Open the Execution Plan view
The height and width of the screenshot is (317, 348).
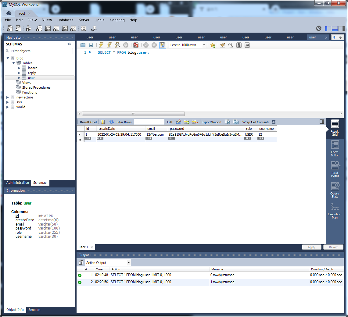point(335,211)
